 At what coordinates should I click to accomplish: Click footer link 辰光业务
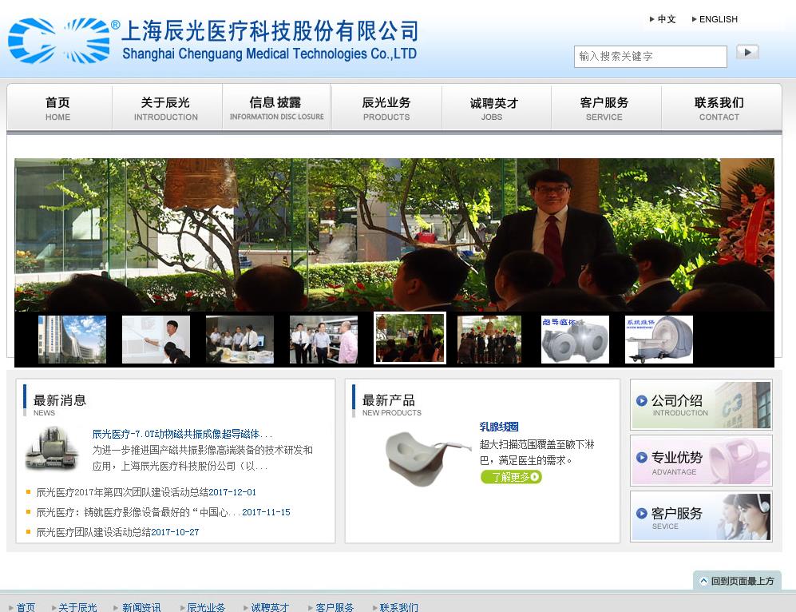click(x=206, y=607)
